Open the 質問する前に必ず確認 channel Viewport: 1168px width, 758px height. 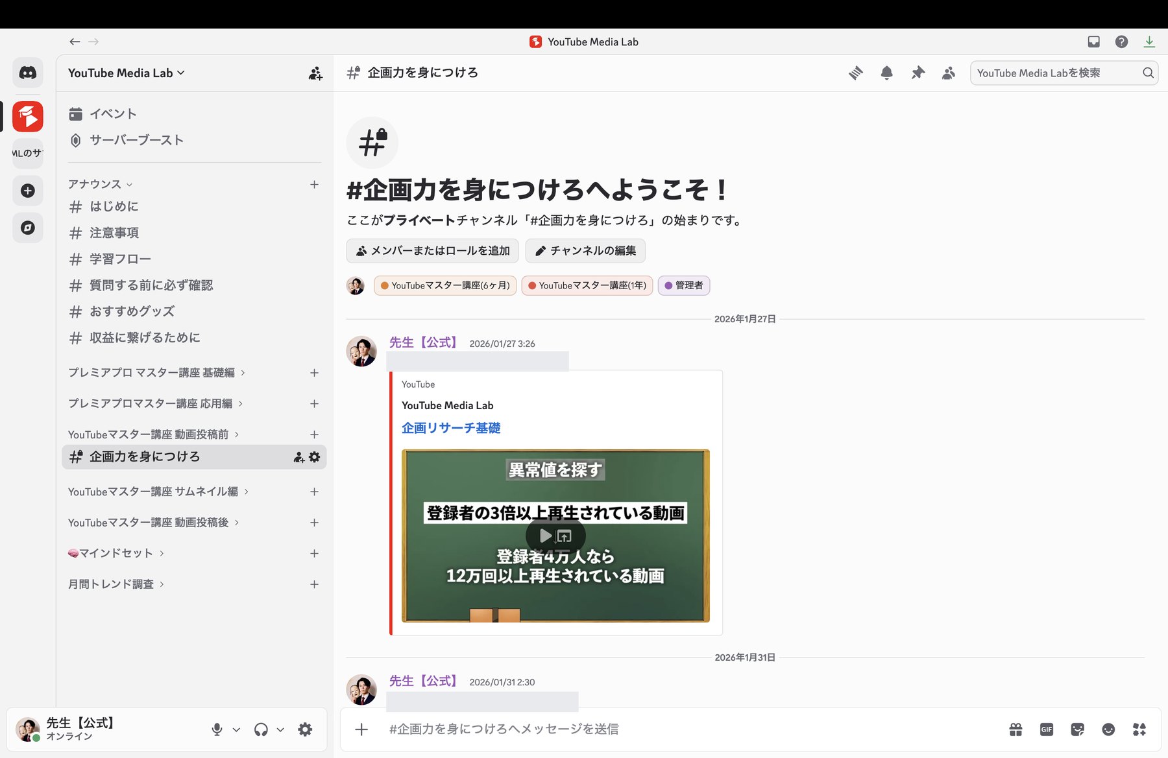pyautogui.click(x=194, y=285)
